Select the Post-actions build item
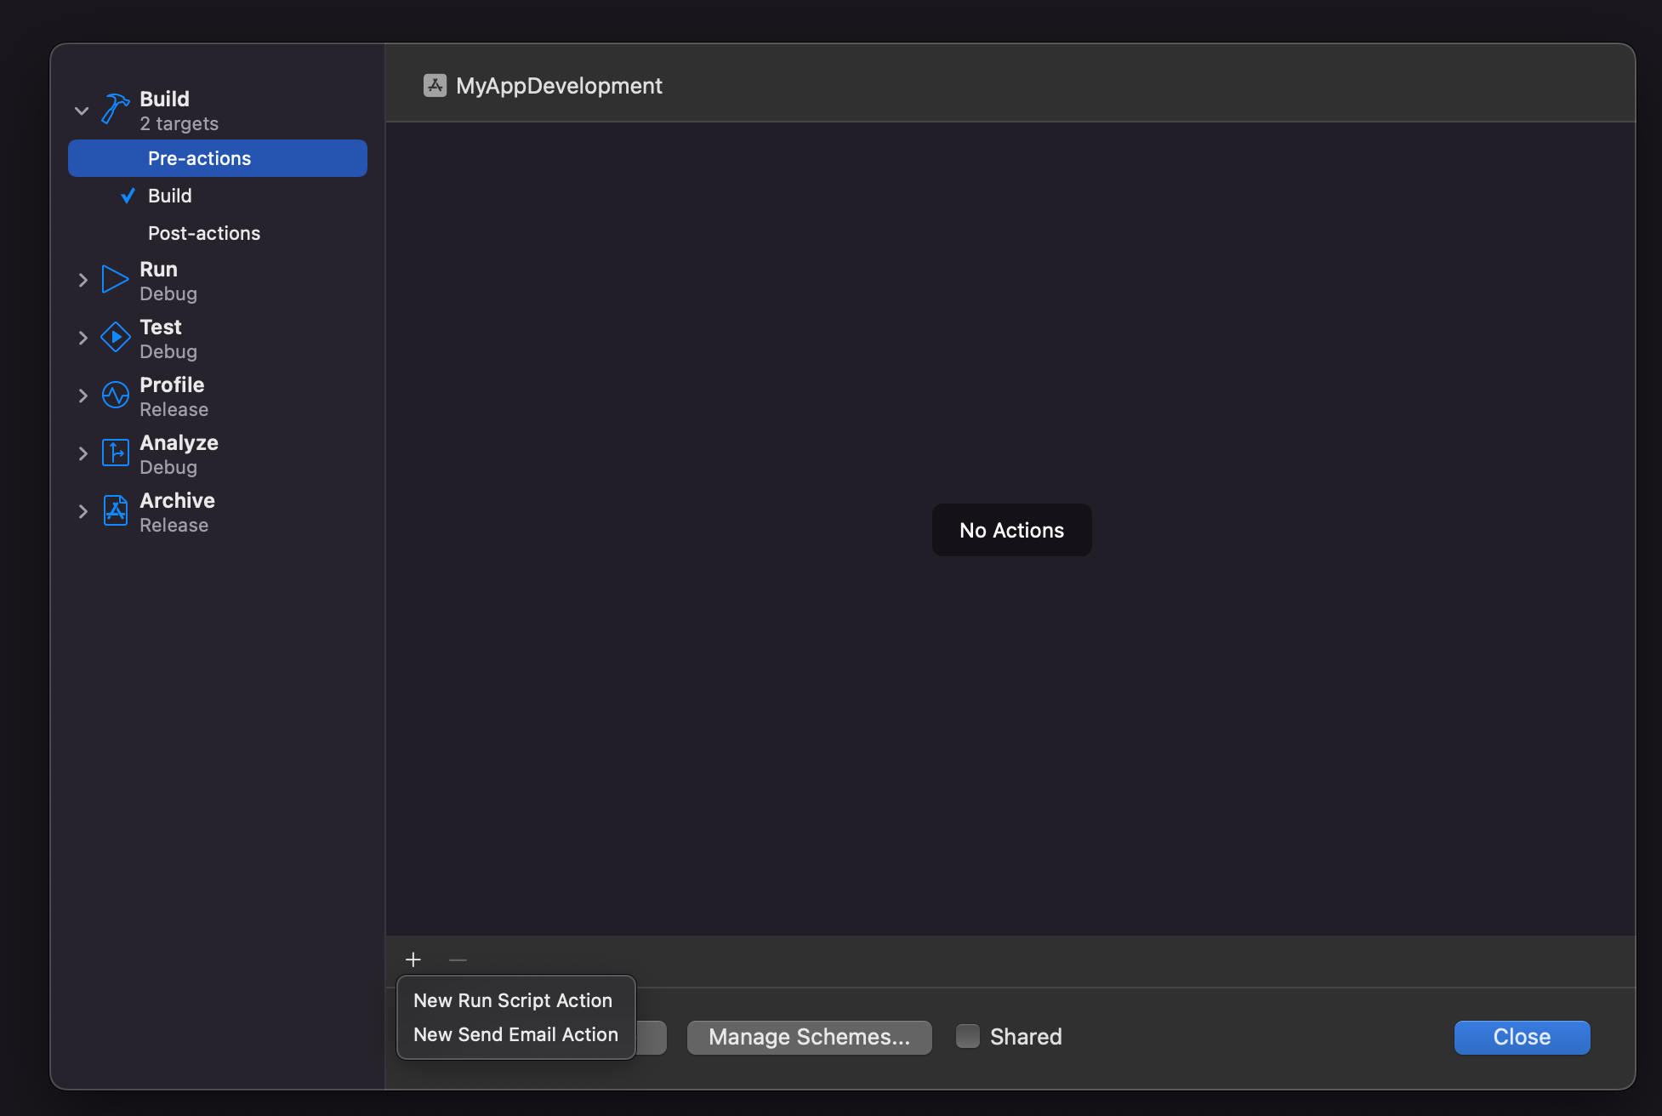 pos(204,233)
